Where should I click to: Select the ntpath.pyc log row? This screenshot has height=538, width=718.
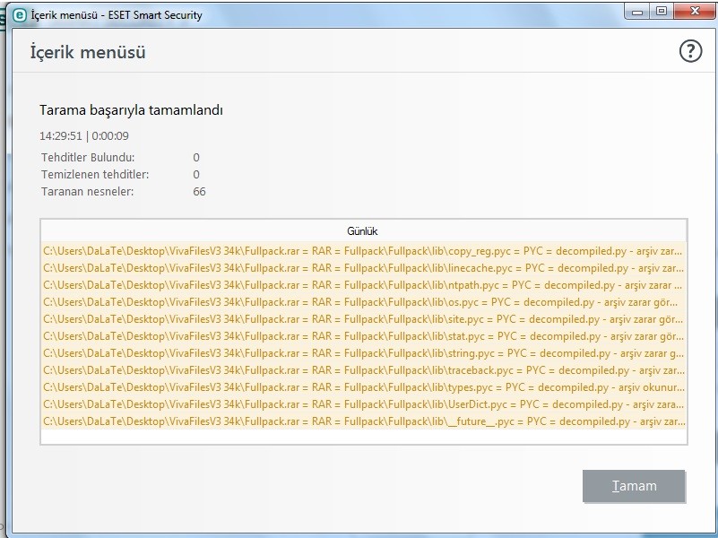tap(364, 285)
